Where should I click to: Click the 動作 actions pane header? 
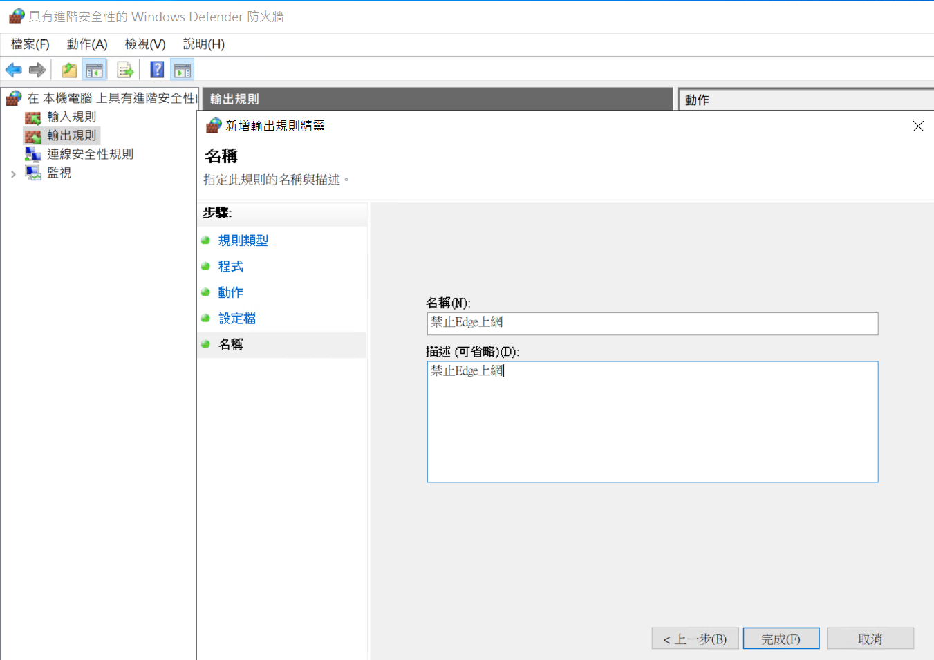806,100
